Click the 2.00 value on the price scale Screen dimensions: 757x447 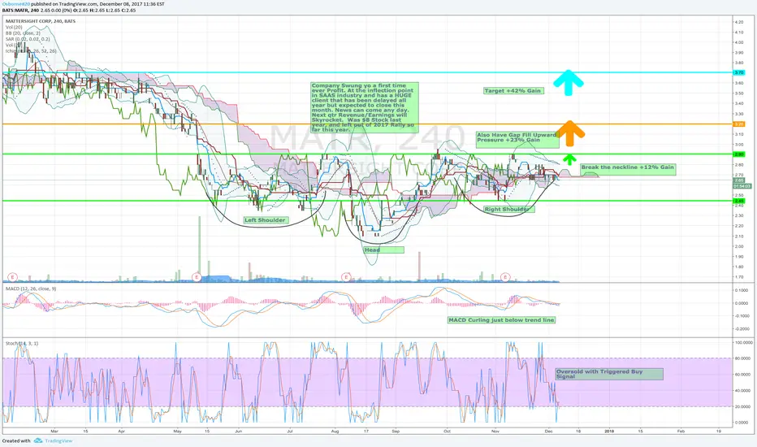[x=738, y=246]
